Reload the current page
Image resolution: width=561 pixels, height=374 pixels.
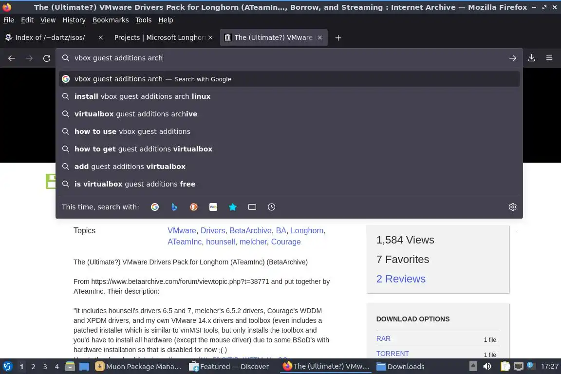coord(47,58)
